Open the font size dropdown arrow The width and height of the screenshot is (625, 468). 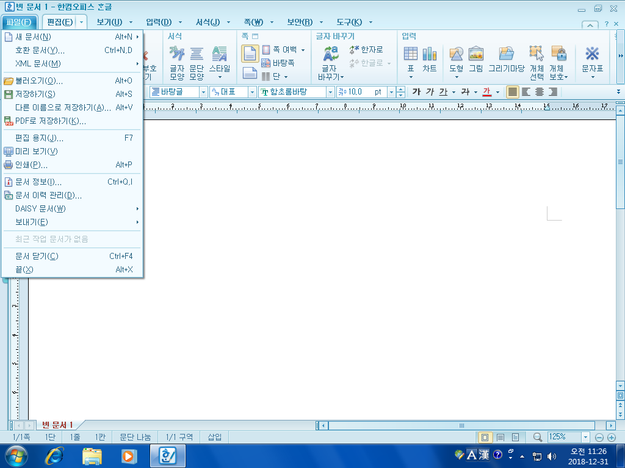[x=391, y=92]
